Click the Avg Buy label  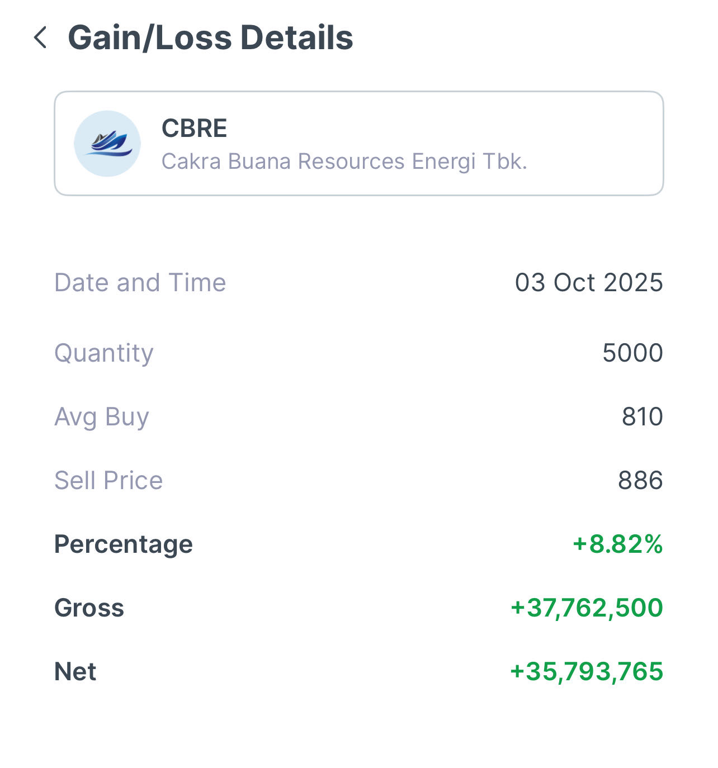pyautogui.click(x=102, y=416)
